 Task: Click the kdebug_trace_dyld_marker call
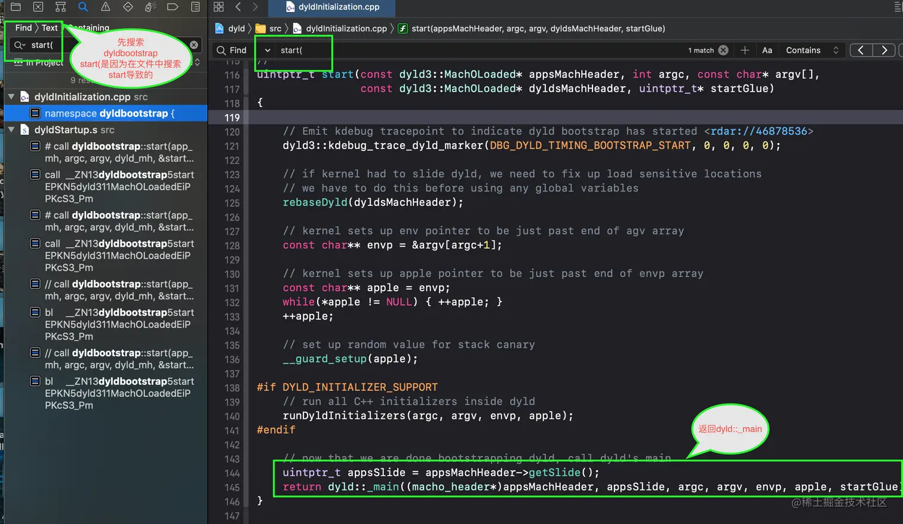click(x=532, y=146)
